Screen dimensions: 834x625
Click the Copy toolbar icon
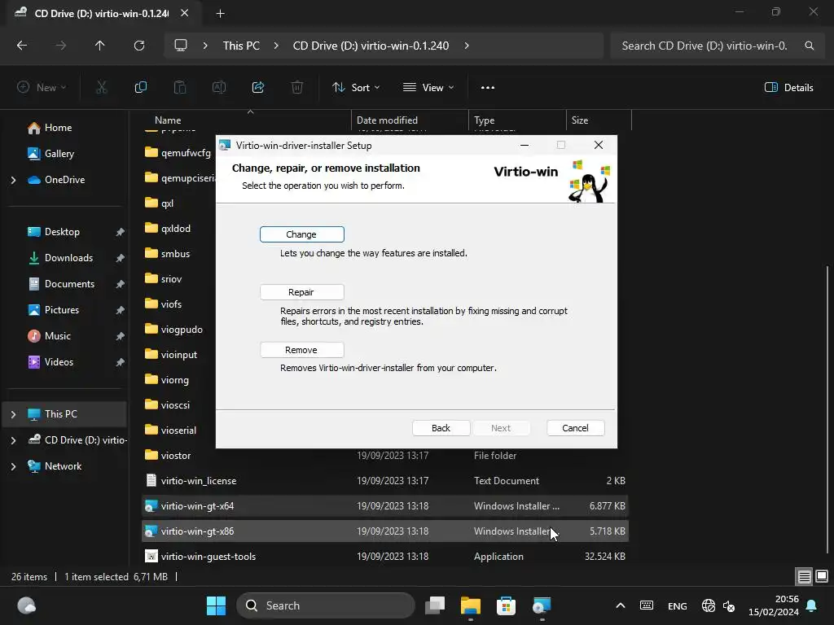140,87
